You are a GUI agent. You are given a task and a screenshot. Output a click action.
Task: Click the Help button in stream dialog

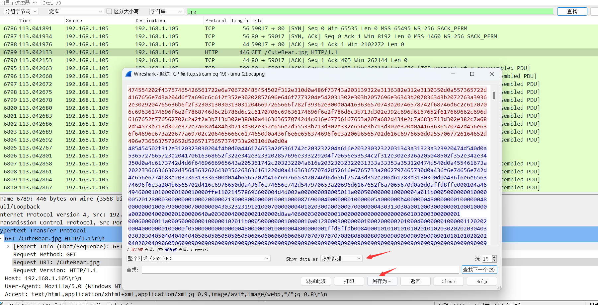coord(482,281)
